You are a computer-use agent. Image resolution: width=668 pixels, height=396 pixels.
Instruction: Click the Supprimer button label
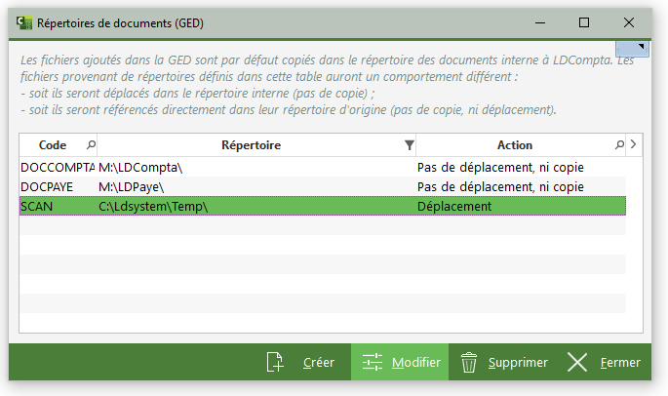pos(518,363)
